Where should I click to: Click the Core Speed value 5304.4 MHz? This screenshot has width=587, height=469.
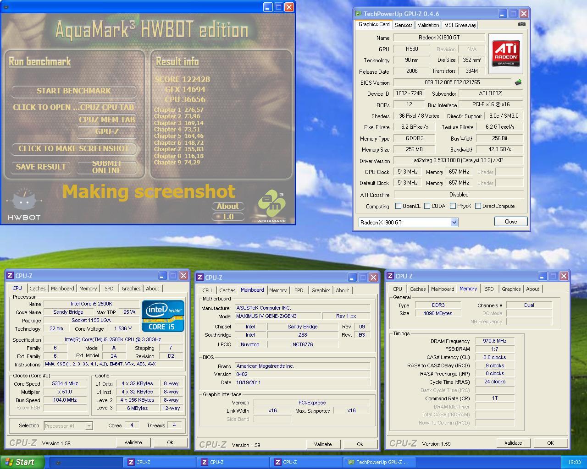(65, 384)
